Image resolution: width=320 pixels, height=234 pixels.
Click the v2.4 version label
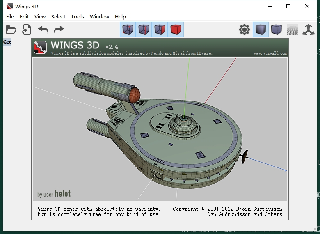112,47
